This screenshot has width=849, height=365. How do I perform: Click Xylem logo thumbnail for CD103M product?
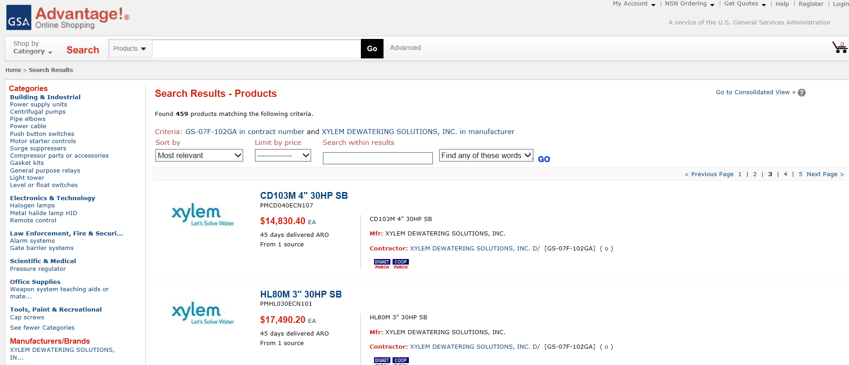[203, 214]
